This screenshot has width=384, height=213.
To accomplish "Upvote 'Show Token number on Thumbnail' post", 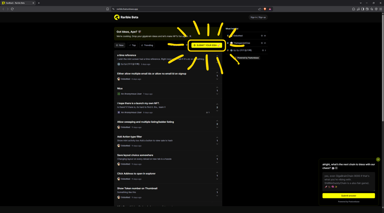I will point(217,189).
